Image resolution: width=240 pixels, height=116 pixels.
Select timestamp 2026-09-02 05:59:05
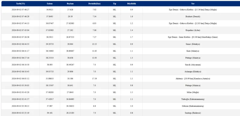pos(20,86)
